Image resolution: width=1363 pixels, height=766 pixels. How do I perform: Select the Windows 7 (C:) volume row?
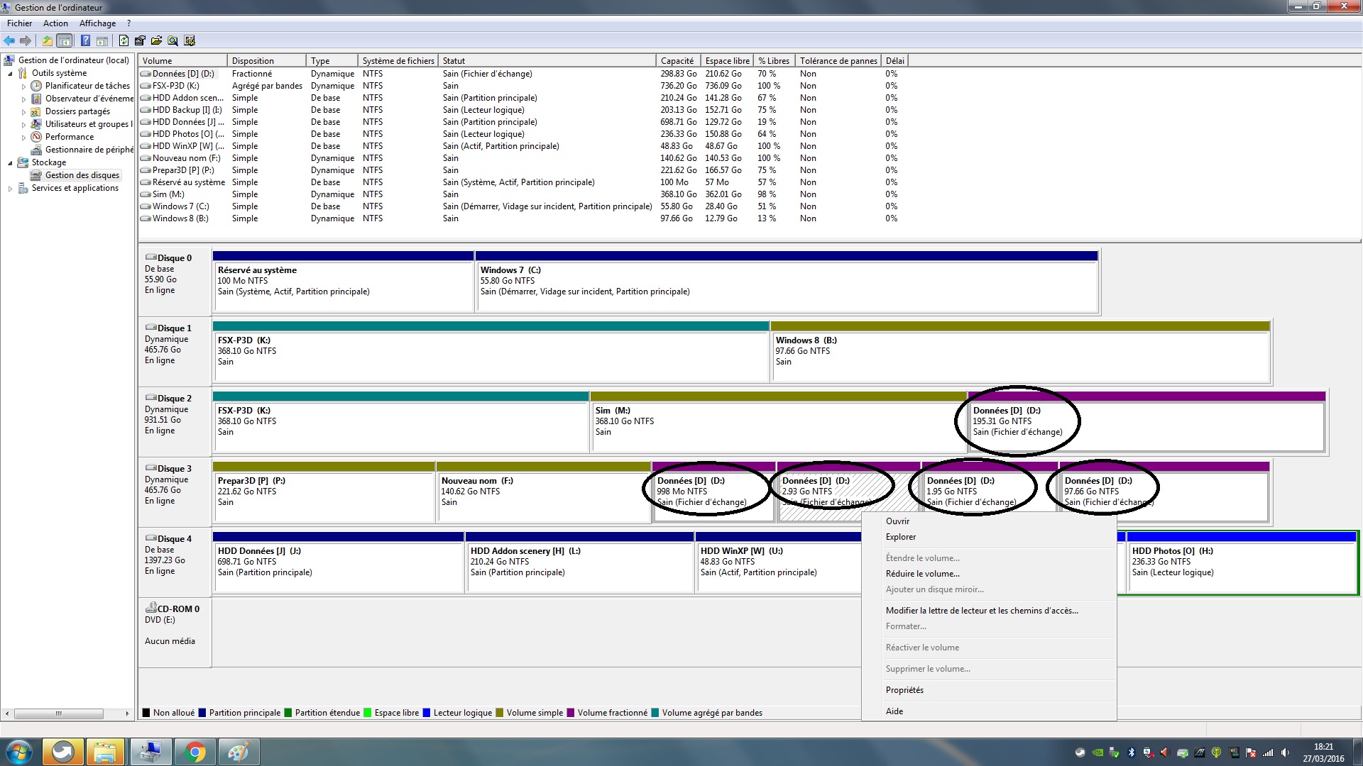(x=522, y=206)
